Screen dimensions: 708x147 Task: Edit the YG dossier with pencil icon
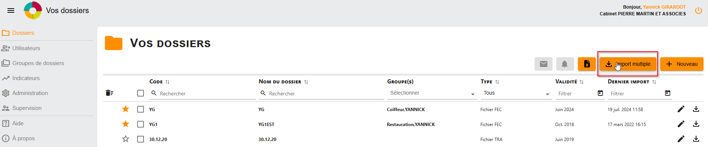point(681,109)
